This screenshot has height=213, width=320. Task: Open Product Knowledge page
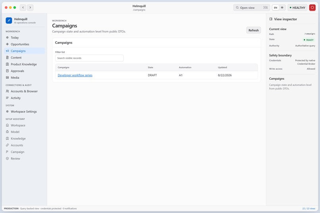coord(24,64)
